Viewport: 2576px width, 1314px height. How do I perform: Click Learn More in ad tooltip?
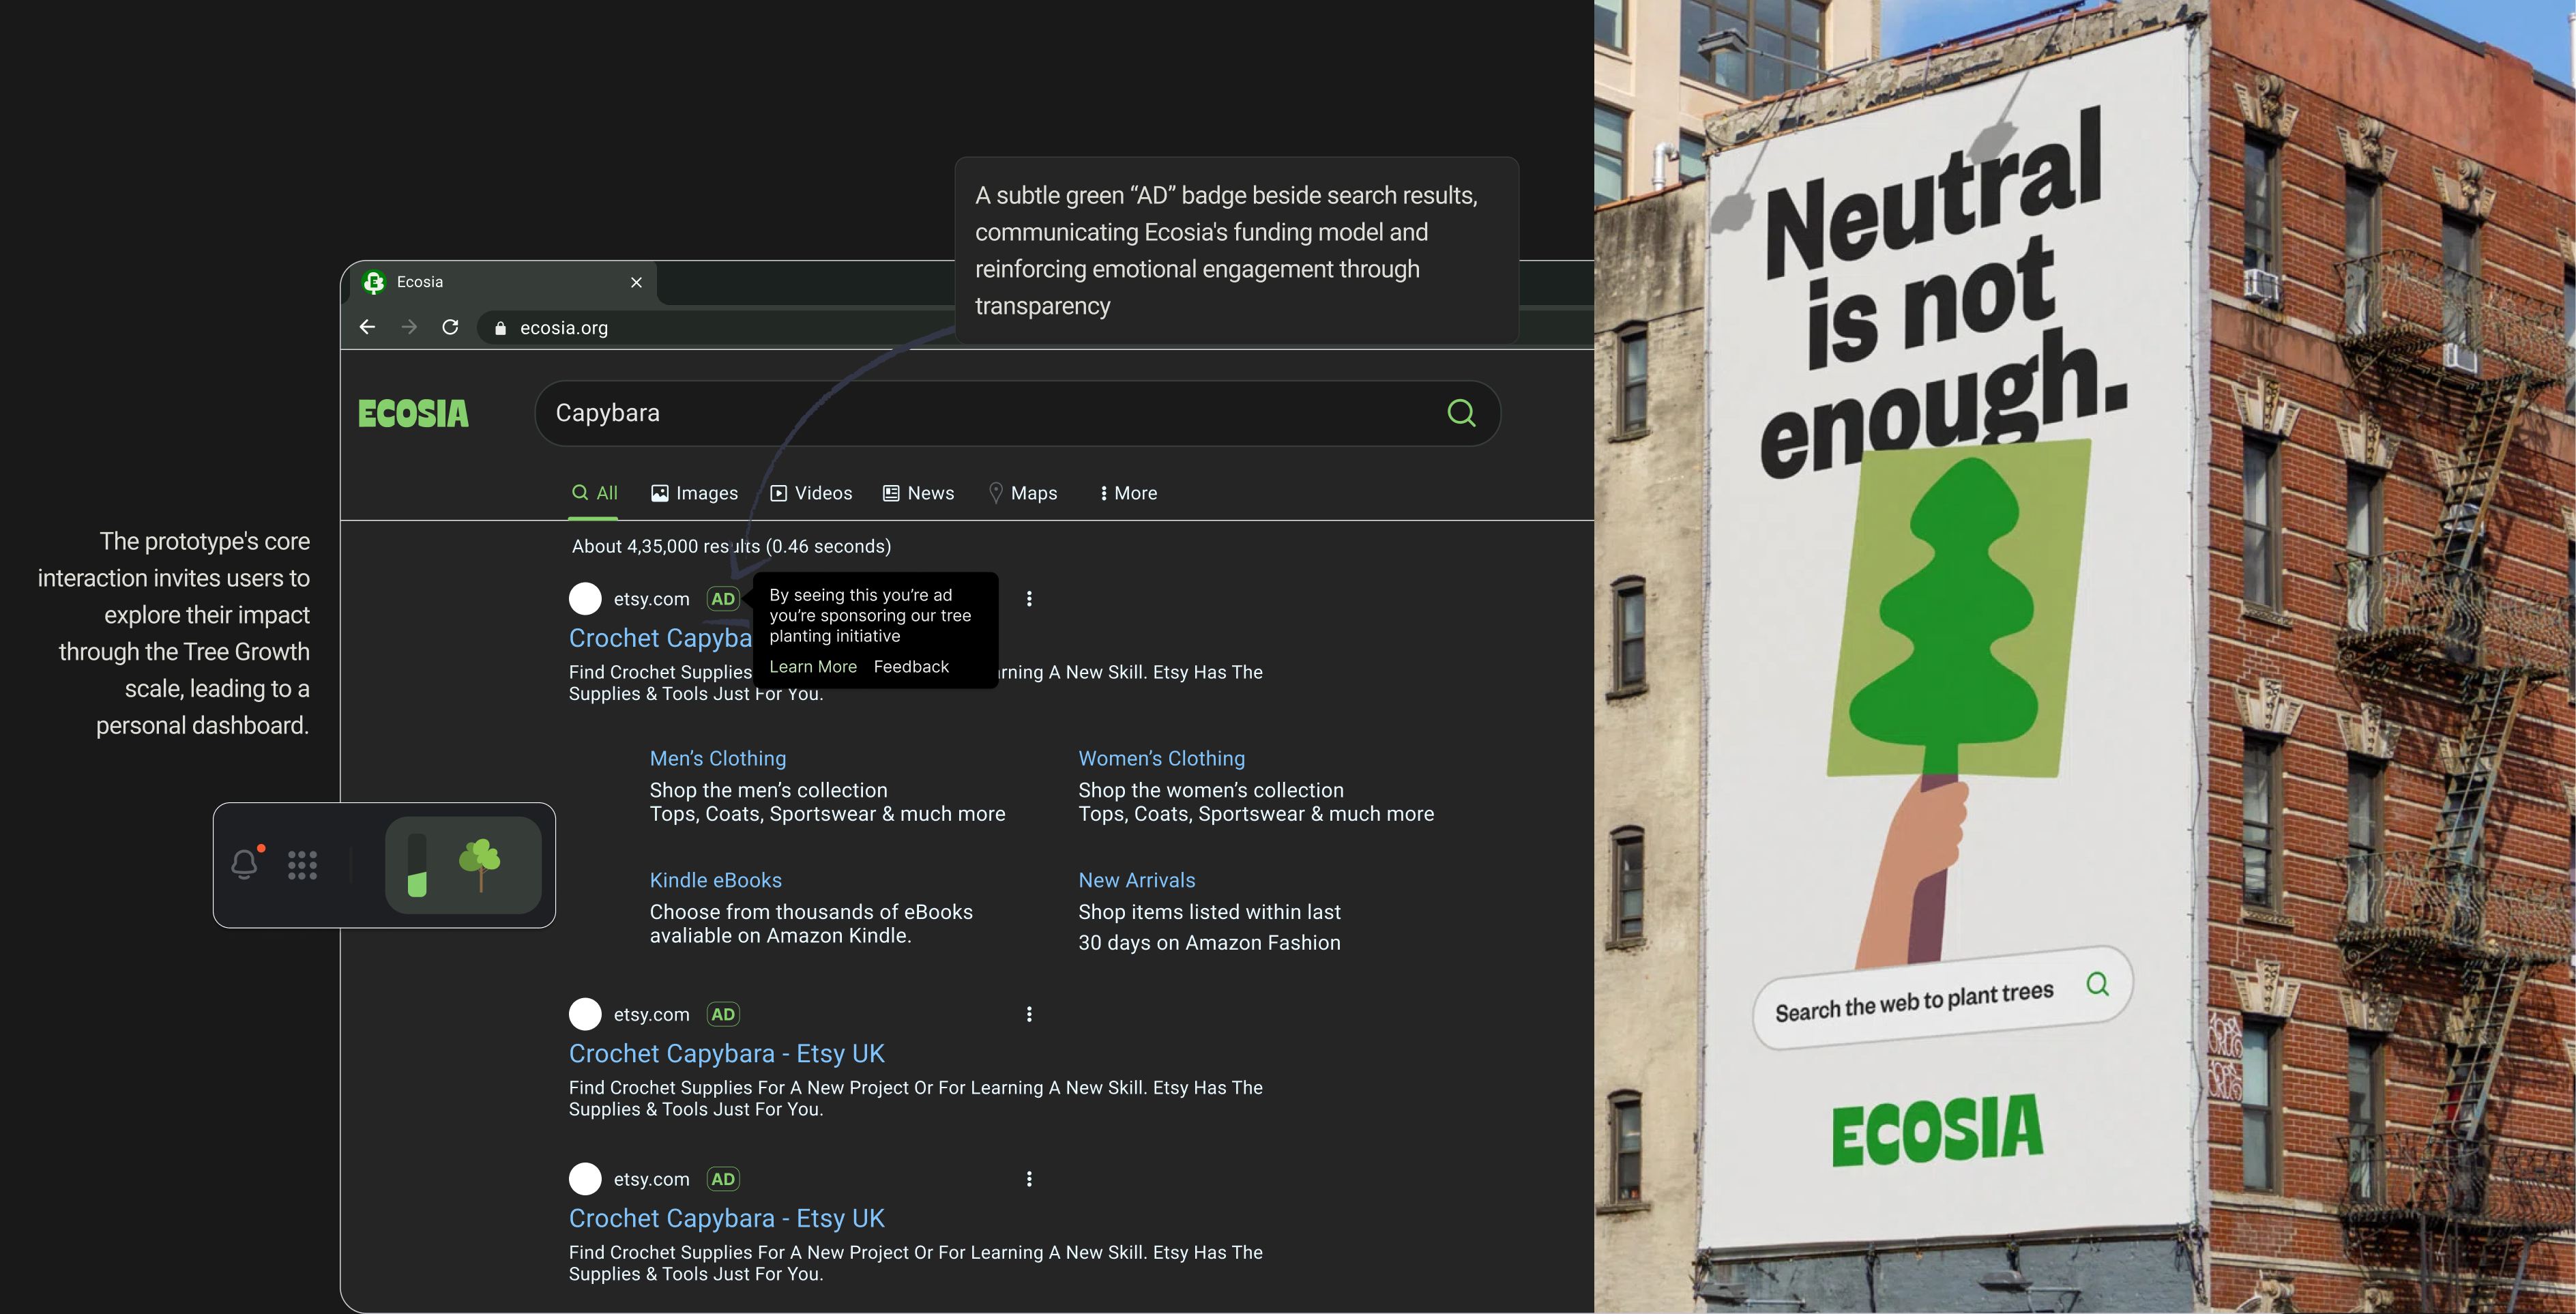coord(812,667)
